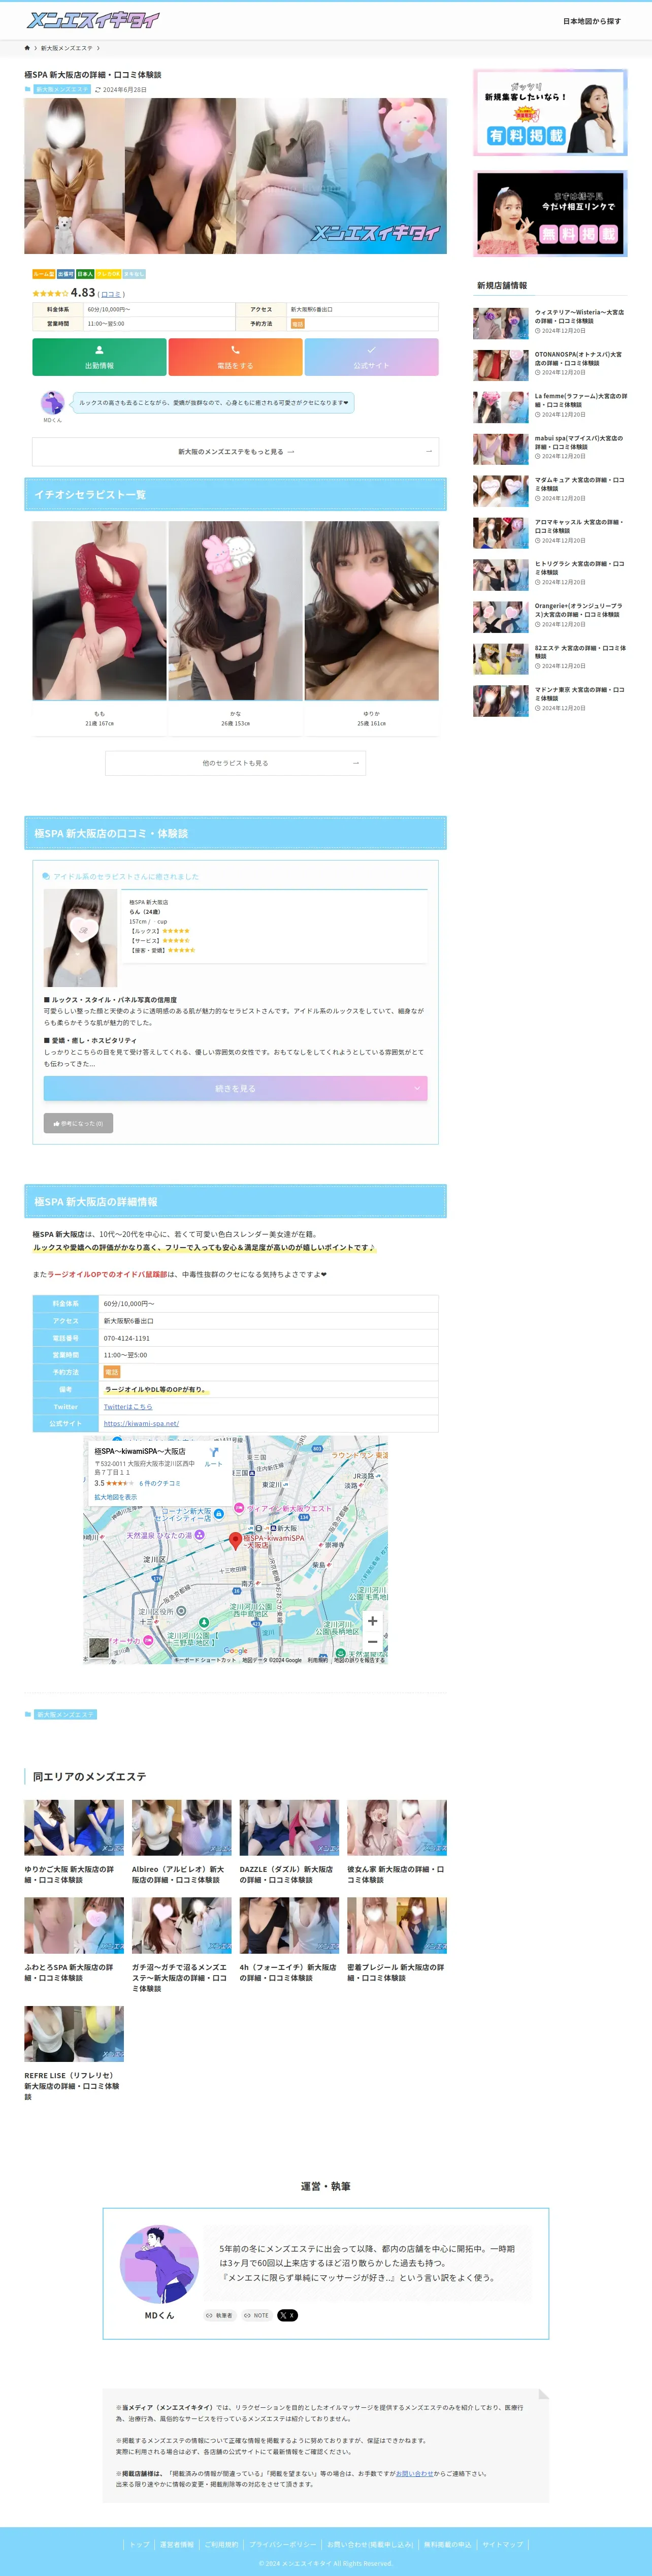Image resolution: width=652 pixels, height=2576 pixels.
Task: Open マダムキュア 大宮店 sidebar article
Action: point(550,491)
